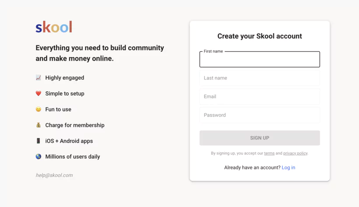The width and height of the screenshot is (359, 207).
Task: Click the Simple to setup text
Action: pyautogui.click(x=65, y=94)
